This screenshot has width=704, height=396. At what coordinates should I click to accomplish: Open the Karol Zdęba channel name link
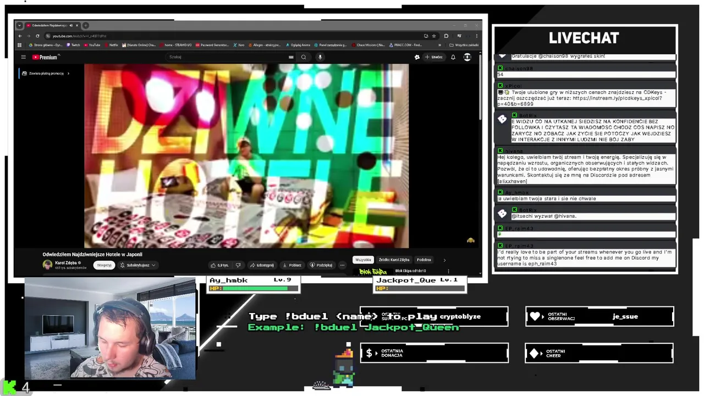[66, 263]
